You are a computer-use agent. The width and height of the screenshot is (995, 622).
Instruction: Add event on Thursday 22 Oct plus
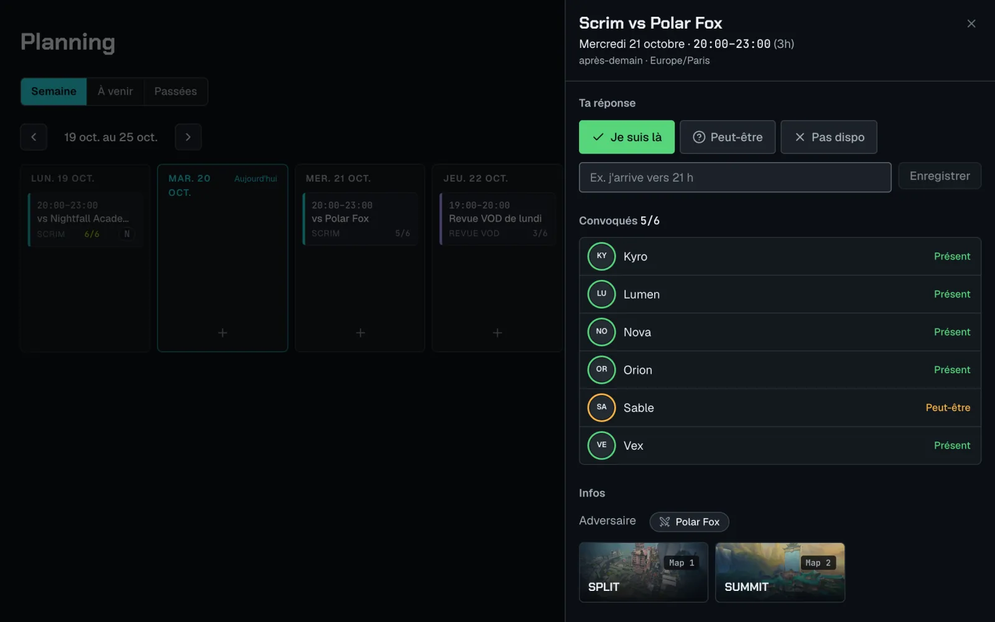[x=497, y=333]
